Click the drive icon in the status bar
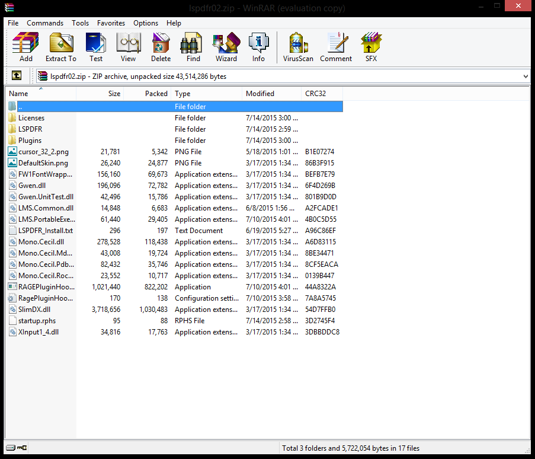The image size is (535, 459). click(11, 447)
